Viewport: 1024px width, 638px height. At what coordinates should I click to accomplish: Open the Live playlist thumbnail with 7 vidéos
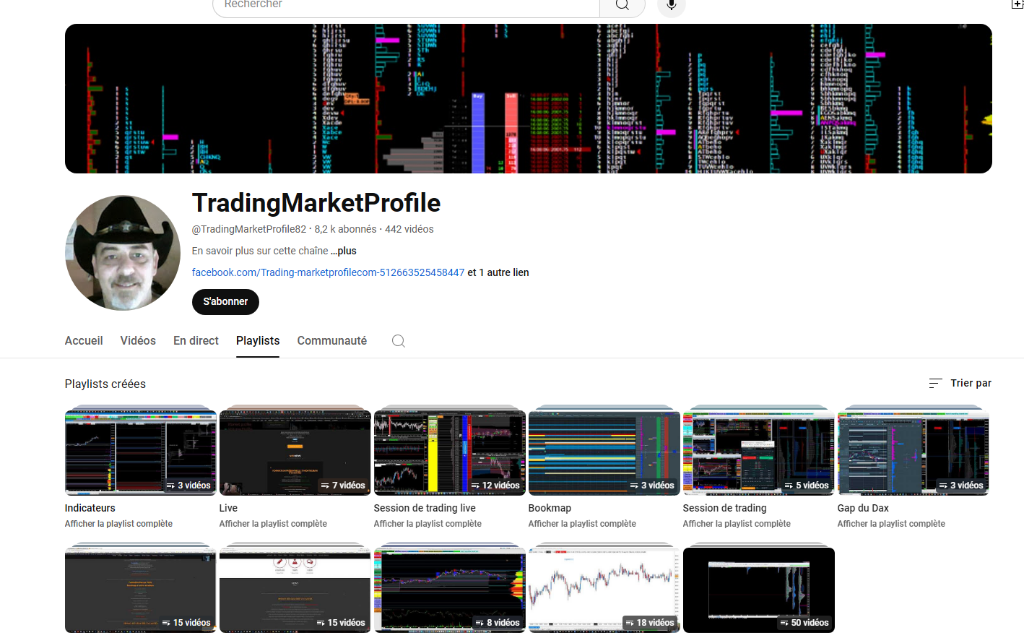pos(295,452)
